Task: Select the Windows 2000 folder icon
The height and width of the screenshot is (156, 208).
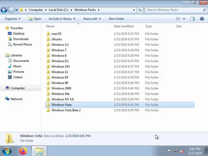Action: (x=48, y=88)
